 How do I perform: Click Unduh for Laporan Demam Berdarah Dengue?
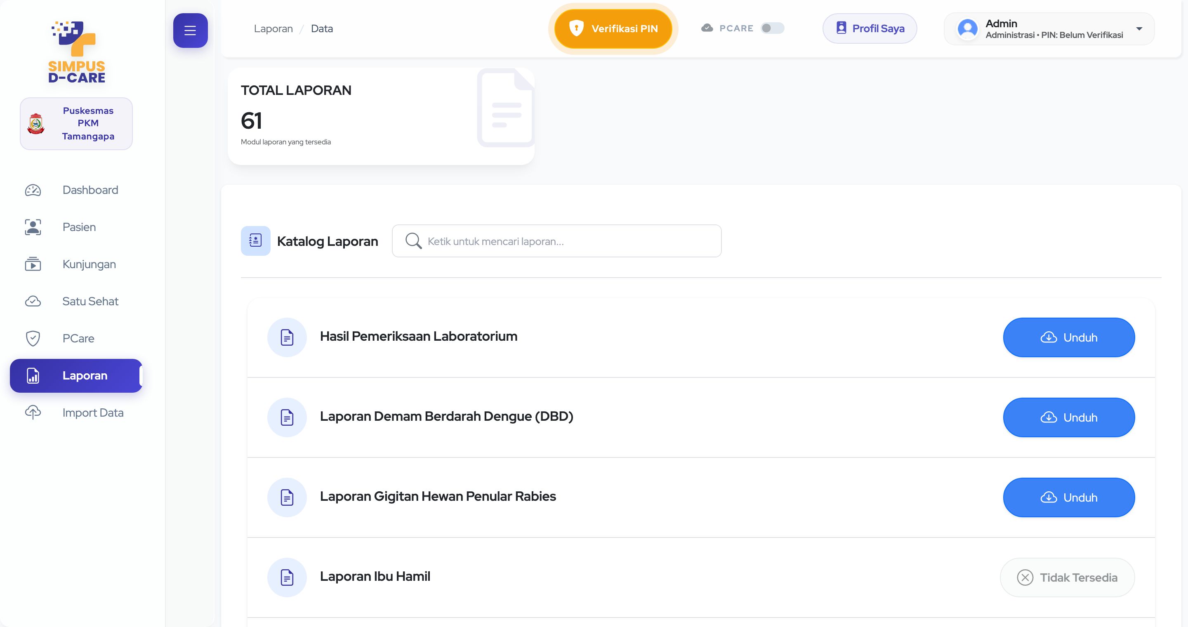click(x=1068, y=417)
